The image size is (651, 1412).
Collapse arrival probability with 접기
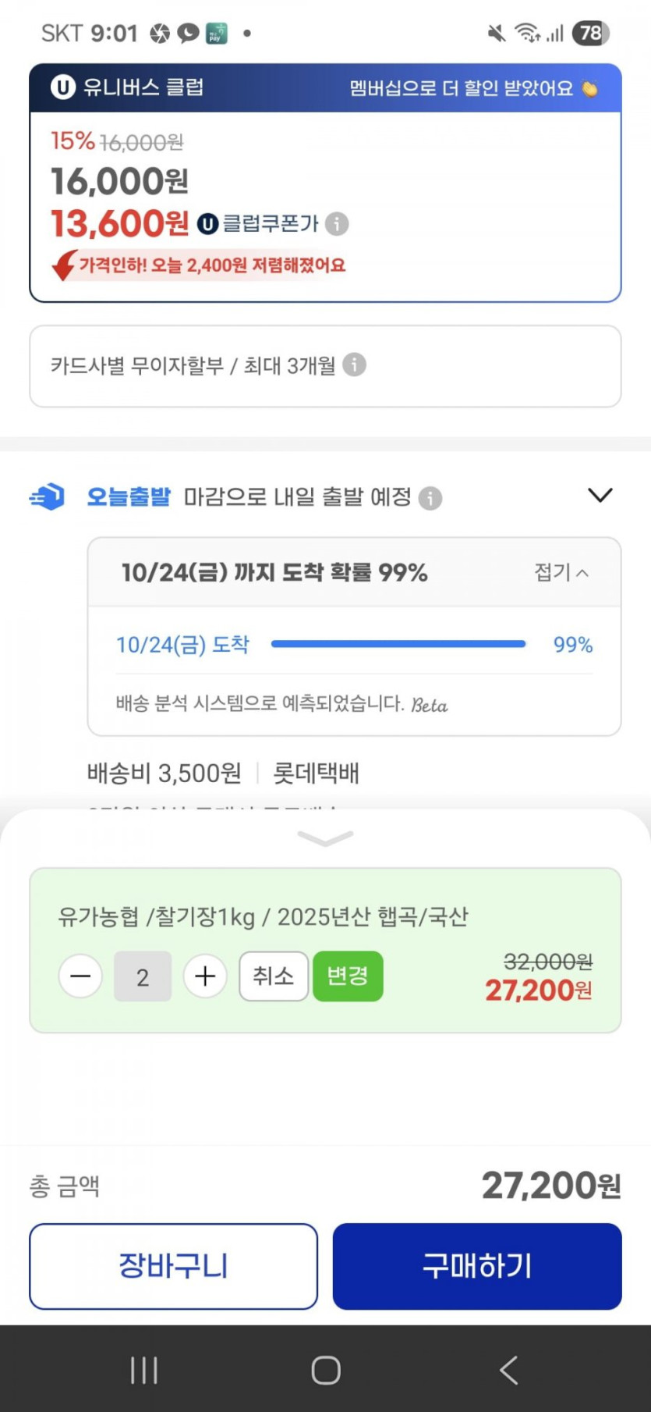click(561, 572)
